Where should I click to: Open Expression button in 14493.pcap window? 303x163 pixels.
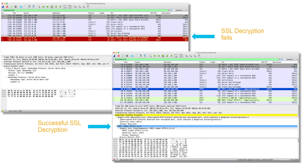[179, 10]
